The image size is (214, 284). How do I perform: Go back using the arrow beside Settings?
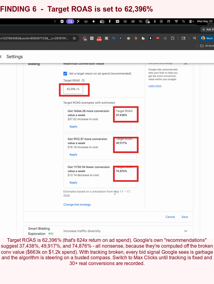point(1,57)
